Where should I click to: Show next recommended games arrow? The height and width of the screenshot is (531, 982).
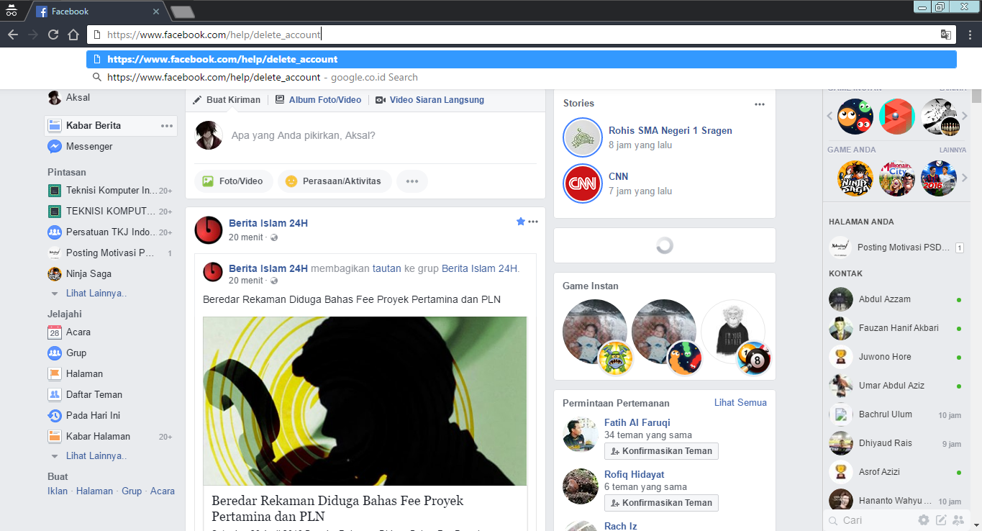point(965,116)
